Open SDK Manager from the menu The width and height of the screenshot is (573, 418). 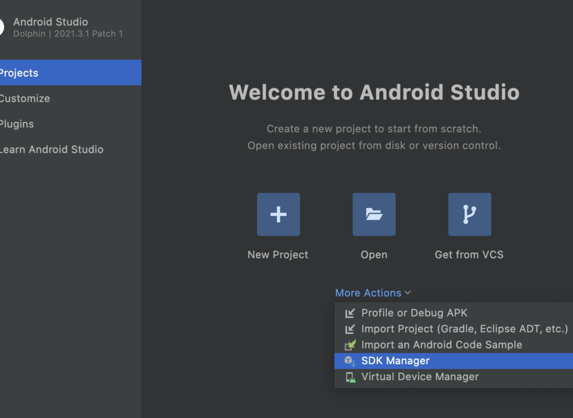click(453, 361)
